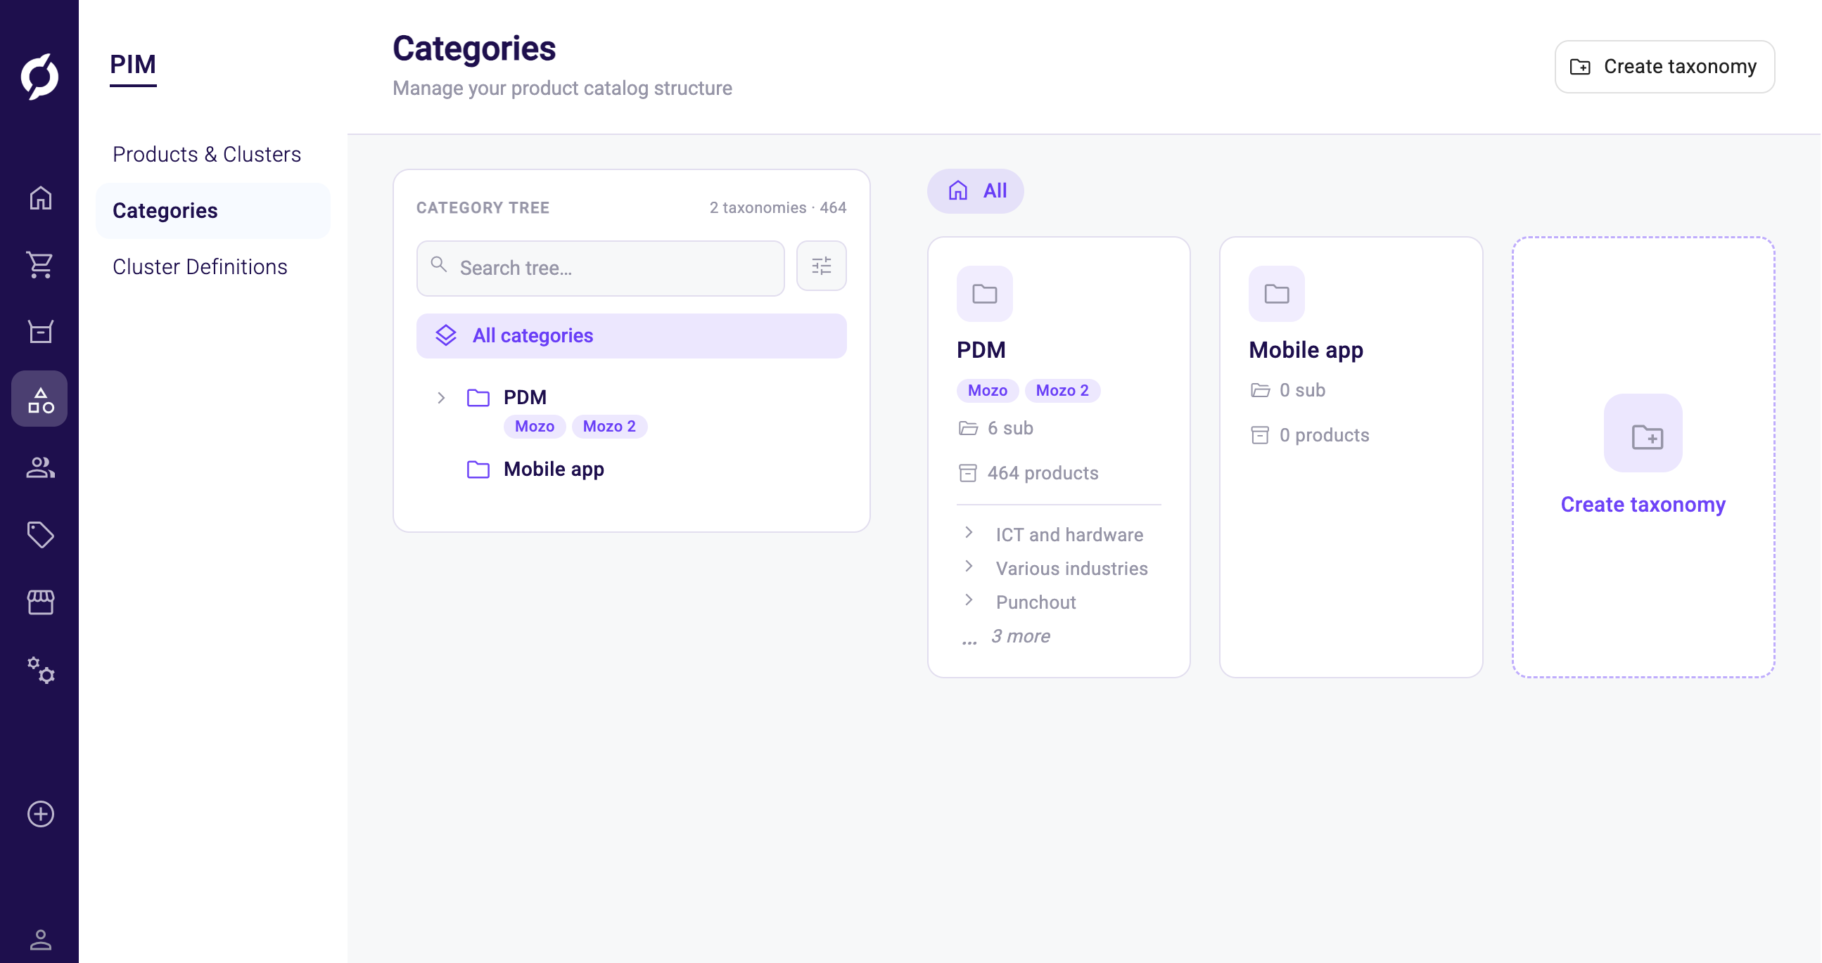Show 3 more subcategories in PDM card
The image size is (1822, 963).
pos(1020,637)
